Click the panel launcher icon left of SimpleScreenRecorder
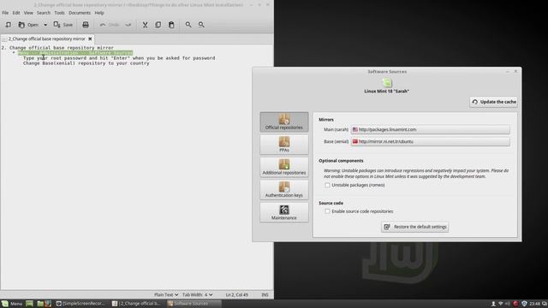Viewport: 548px width, 308px height. 48,304
